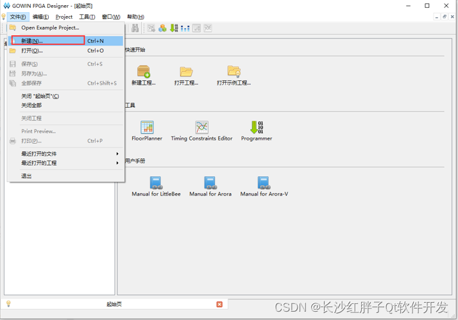The width and height of the screenshot is (458, 320).
Task: Open the 编辑(E) menu
Action: [x=40, y=17]
